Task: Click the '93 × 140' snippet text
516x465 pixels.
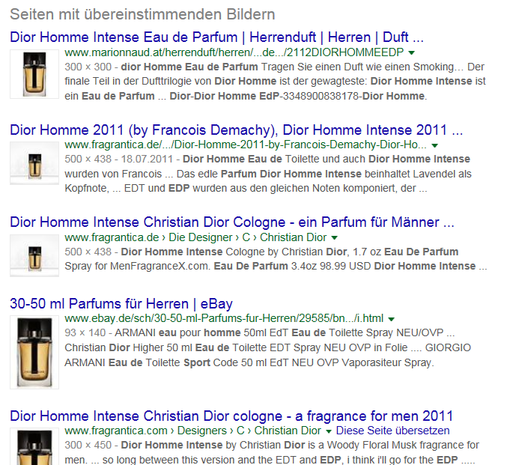Action: coord(85,332)
